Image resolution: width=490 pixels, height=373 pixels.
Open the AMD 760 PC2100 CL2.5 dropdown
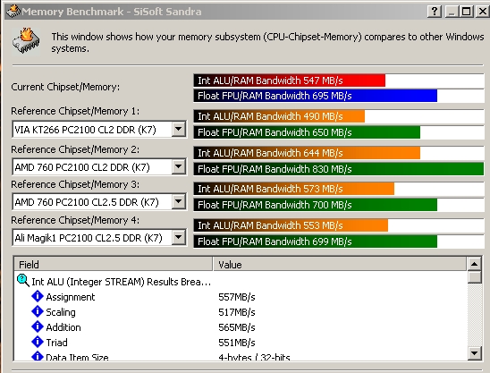point(179,201)
